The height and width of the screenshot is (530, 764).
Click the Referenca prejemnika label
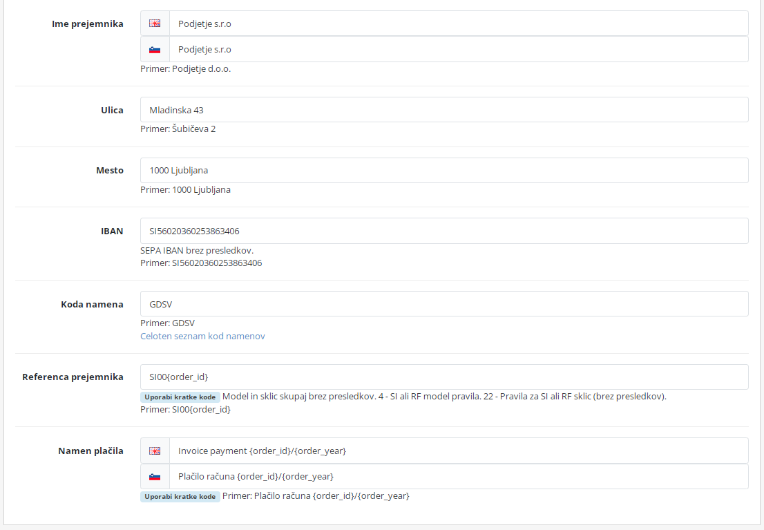[x=73, y=377]
